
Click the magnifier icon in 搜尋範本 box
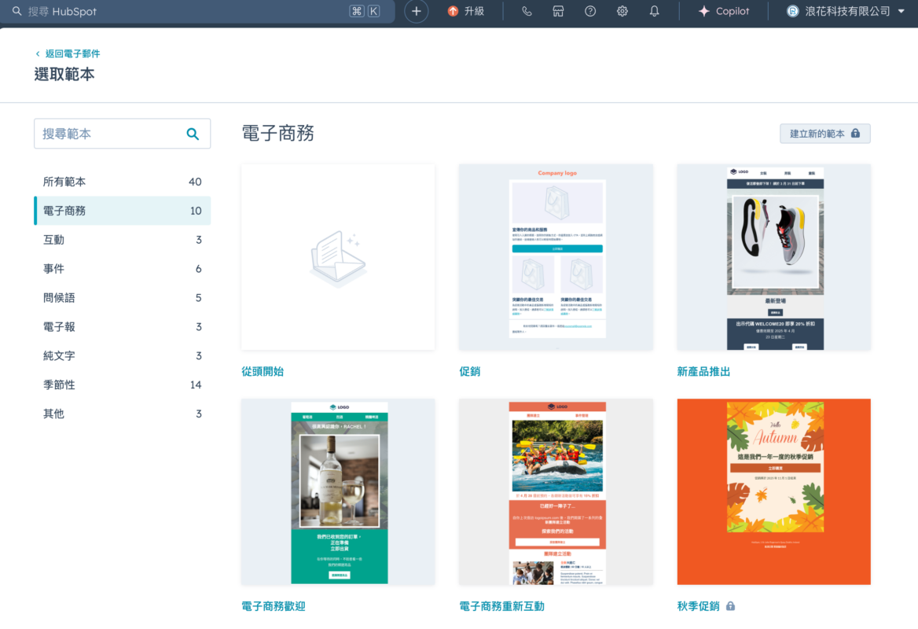pyautogui.click(x=193, y=134)
